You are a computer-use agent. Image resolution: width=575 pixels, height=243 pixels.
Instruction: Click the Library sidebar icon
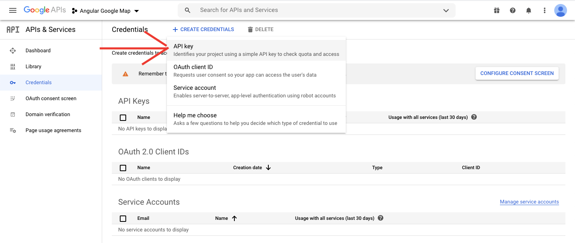click(13, 67)
